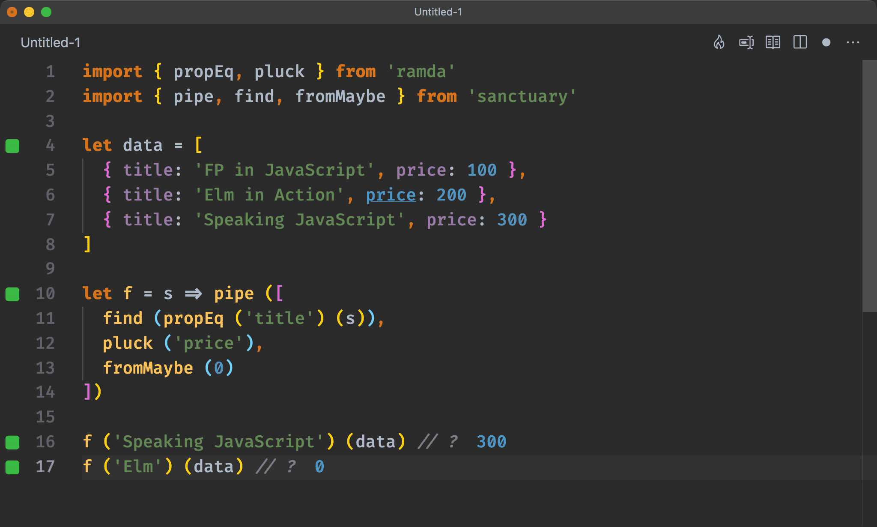The width and height of the screenshot is (877, 527).
Task: Click 'Elm' string on line 17
Action: click(x=138, y=467)
